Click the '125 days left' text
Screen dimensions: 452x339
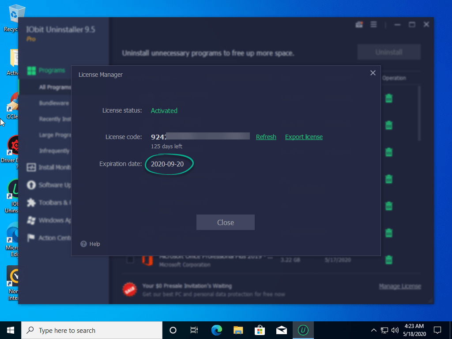pos(166,147)
